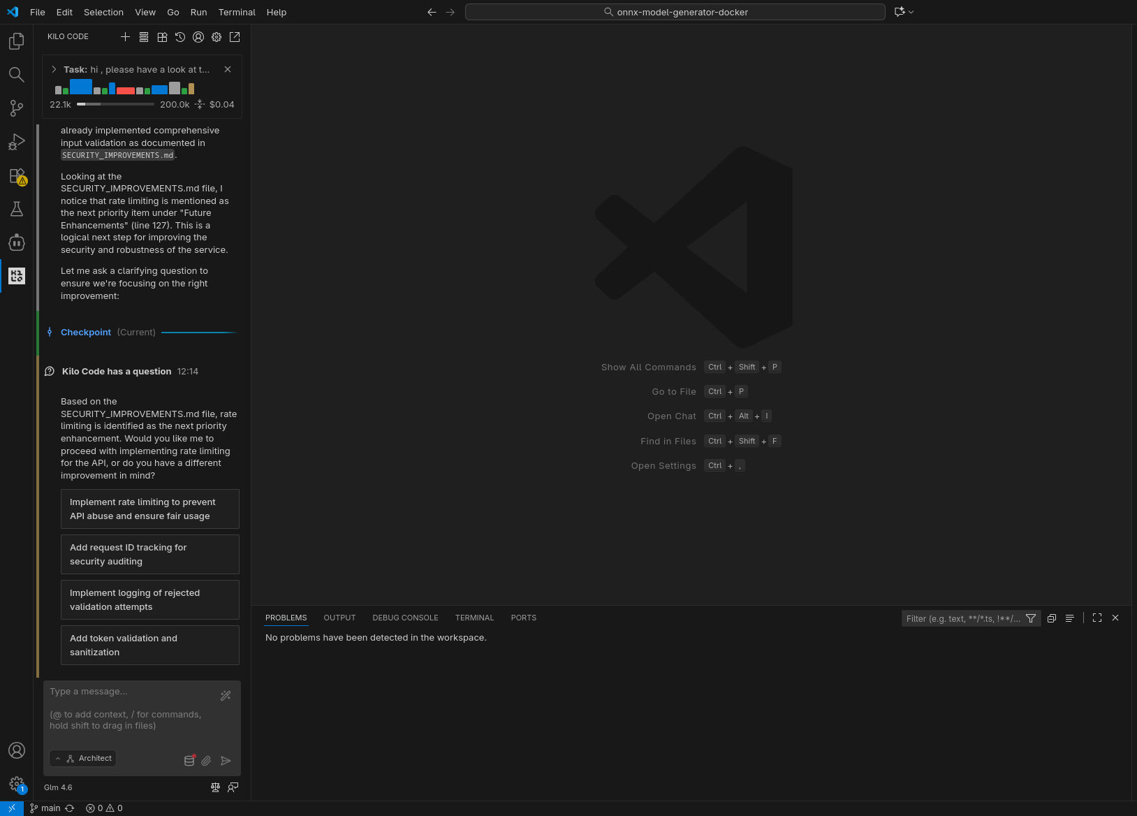Click the enhance prompt magic wand
Screen dimensions: 1137x816
click(x=226, y=696)
